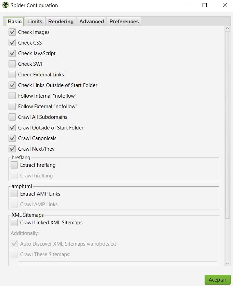
Task: Go to the Advanced tab
Action: [91, 22]
